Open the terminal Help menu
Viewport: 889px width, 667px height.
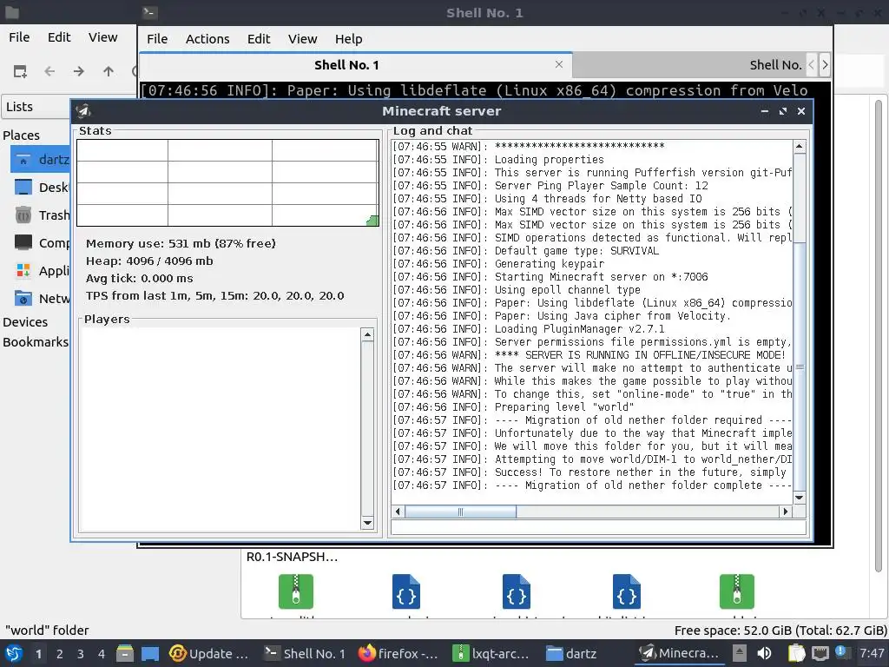click(x=348, y=38)
